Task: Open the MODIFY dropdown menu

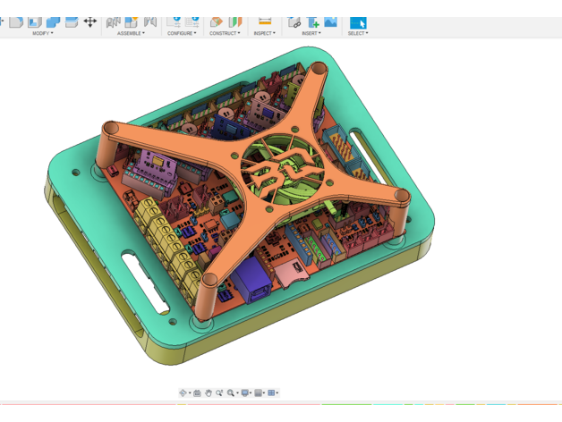Action: pos(42,33)
